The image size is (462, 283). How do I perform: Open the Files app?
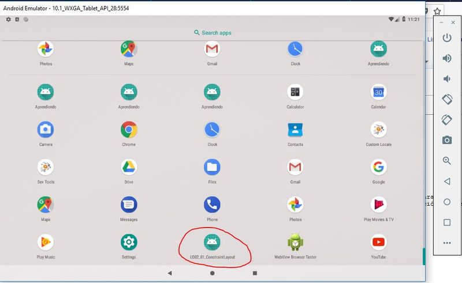(212, 167)
